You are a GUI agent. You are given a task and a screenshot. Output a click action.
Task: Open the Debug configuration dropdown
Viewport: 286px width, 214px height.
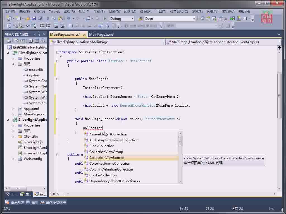coord(133,19)
